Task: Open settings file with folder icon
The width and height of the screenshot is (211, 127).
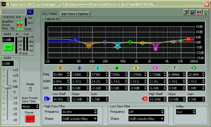Action: 186,12
